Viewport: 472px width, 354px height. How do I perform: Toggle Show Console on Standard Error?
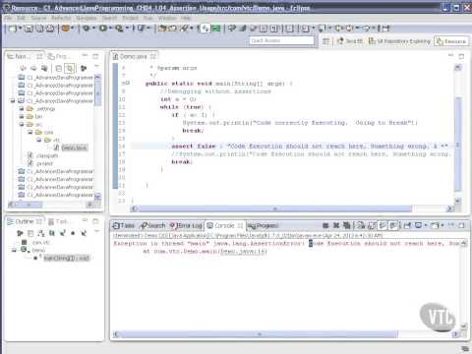tap(393, 225)
